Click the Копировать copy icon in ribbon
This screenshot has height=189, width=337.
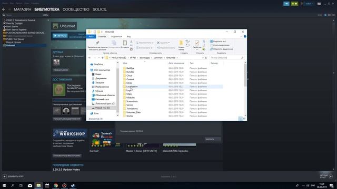tap(114, 43)
